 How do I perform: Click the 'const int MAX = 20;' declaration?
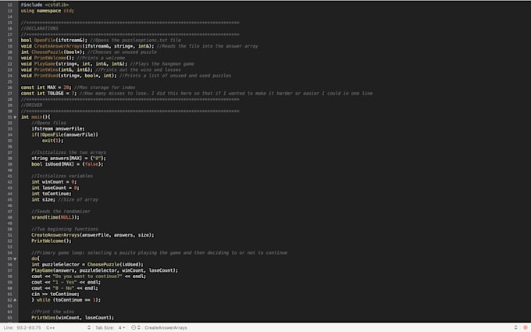coord(46,87)
